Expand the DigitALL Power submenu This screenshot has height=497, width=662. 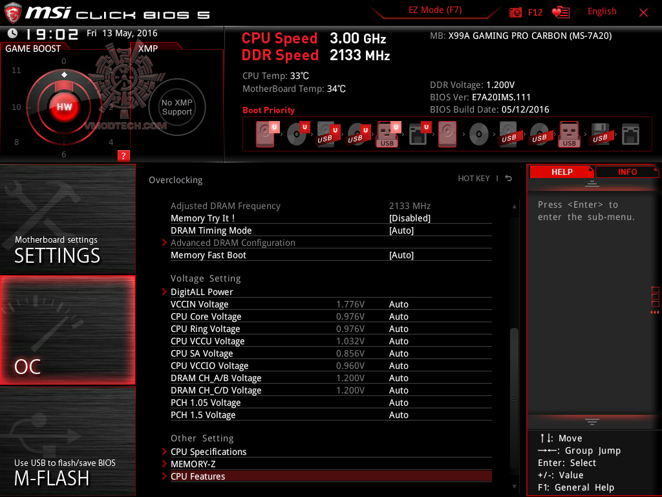(331, 292)
